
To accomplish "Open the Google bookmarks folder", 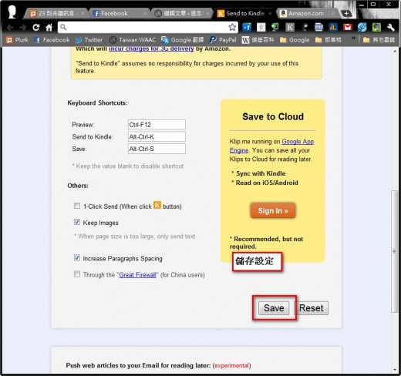I will [295, 40].
